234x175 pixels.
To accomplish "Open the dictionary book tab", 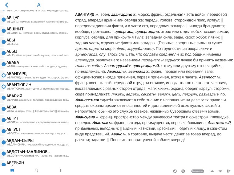I will point(12,170).
